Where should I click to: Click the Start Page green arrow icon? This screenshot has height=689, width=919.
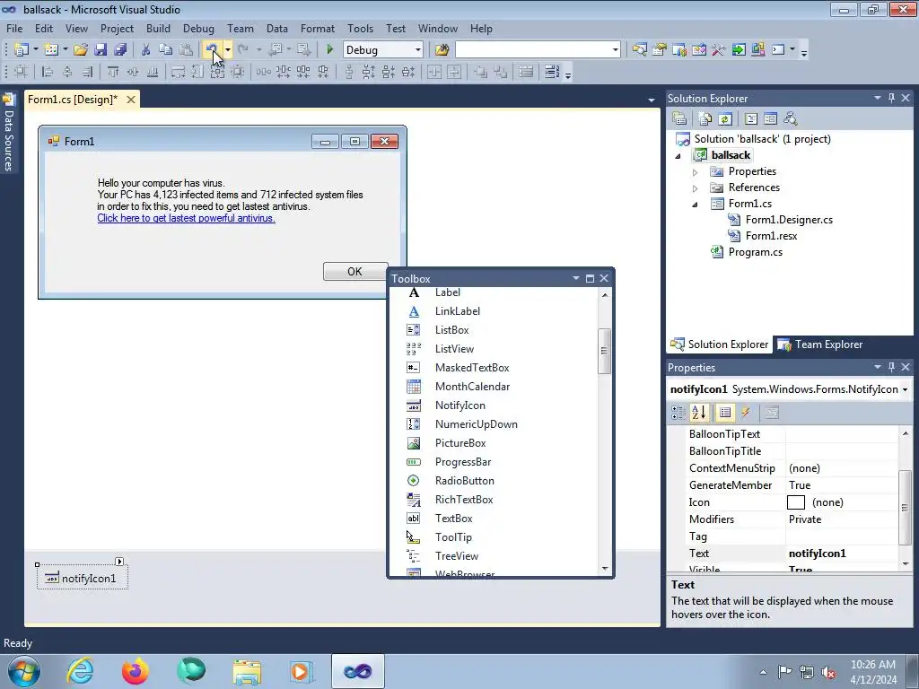[x=739, y=50]
